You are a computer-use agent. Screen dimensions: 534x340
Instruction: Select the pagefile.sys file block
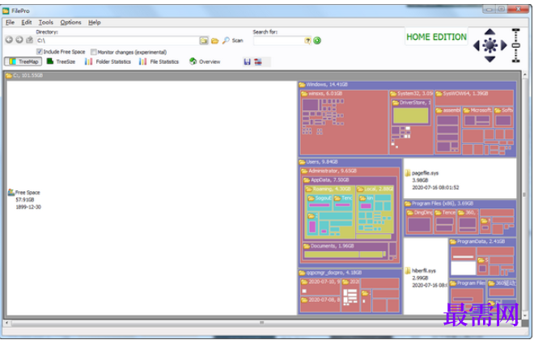460,179
